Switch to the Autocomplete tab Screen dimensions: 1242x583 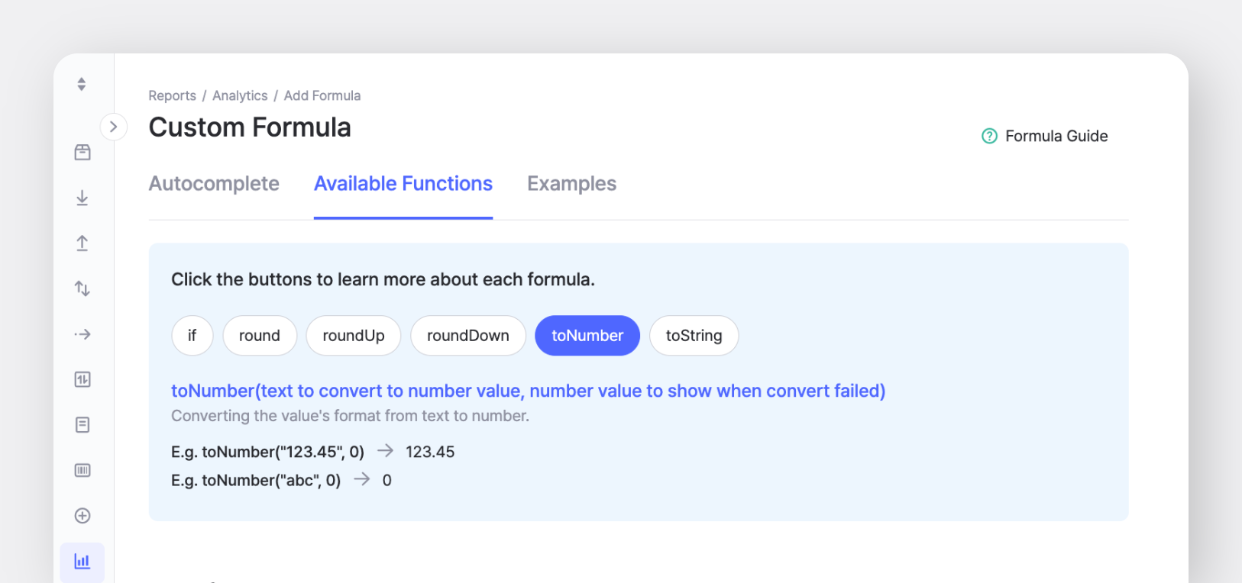pos(214,184)
